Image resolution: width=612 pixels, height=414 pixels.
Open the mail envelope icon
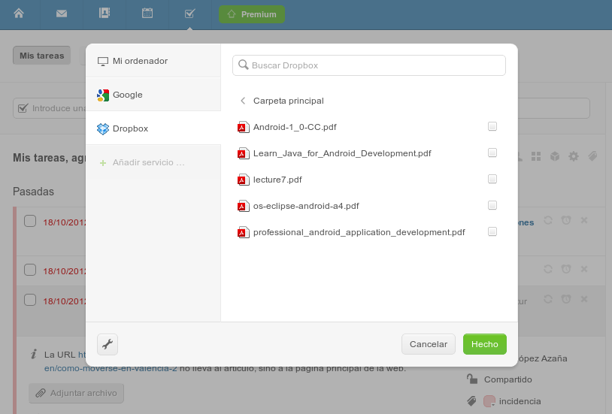[x=62, y=14]
